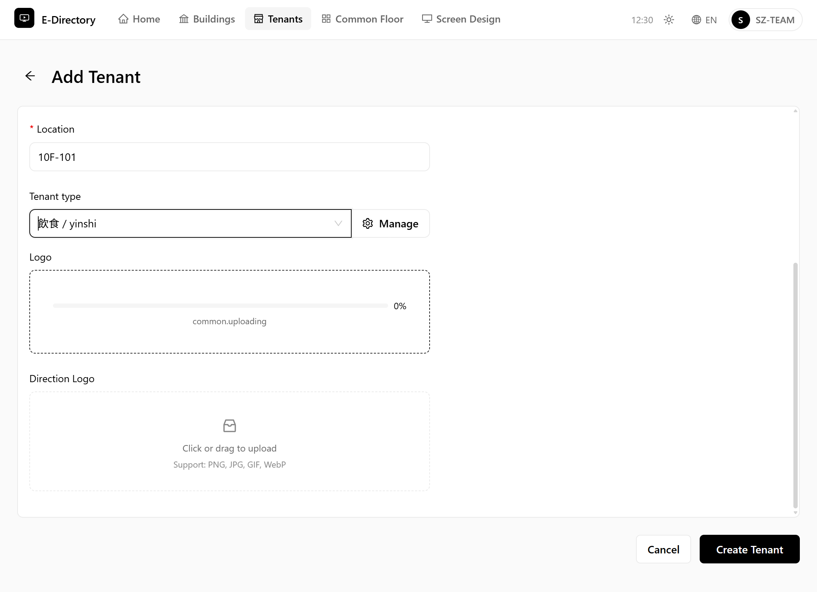Click the 12:30 clock text
This screenshot has width=817, height=592.
[642, 20]
